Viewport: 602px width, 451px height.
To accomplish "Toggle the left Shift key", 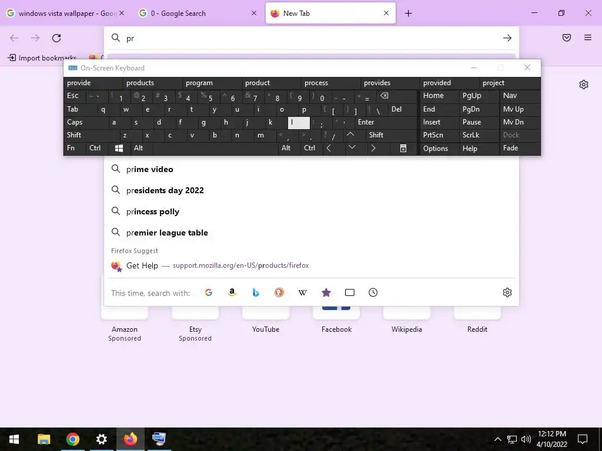I will coord(91,135).
